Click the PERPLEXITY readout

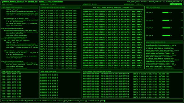(90, 4)
